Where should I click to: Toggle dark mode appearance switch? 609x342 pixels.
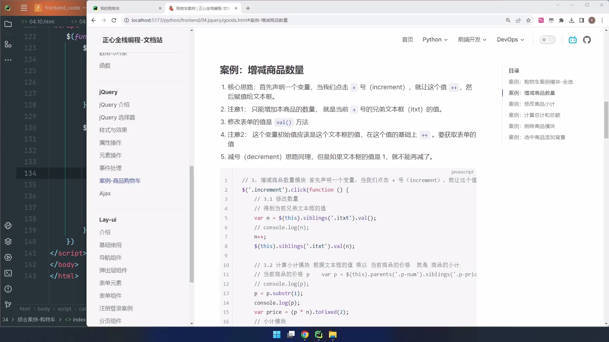tap(547, 40)
